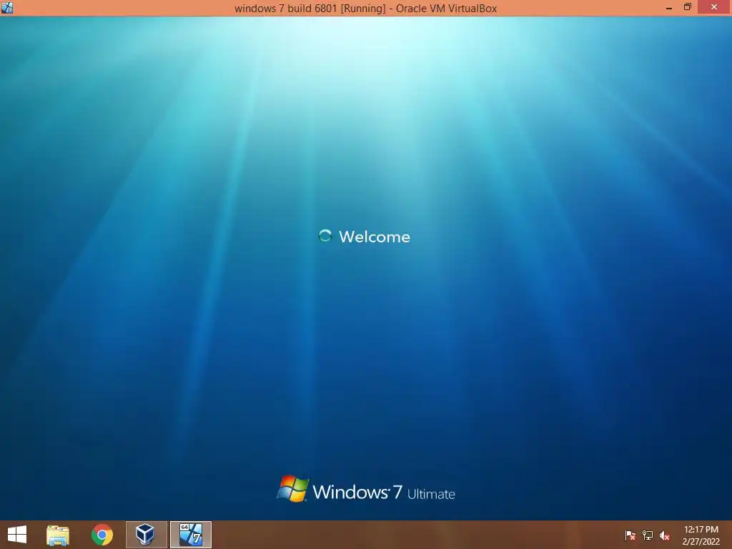Minimize the VirtualBox VM window
The image size is (732, 549).
[668, 7]
